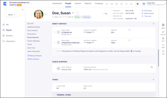Open the Requests panel icon
The image size is (167, 98).
pos(163,32)
